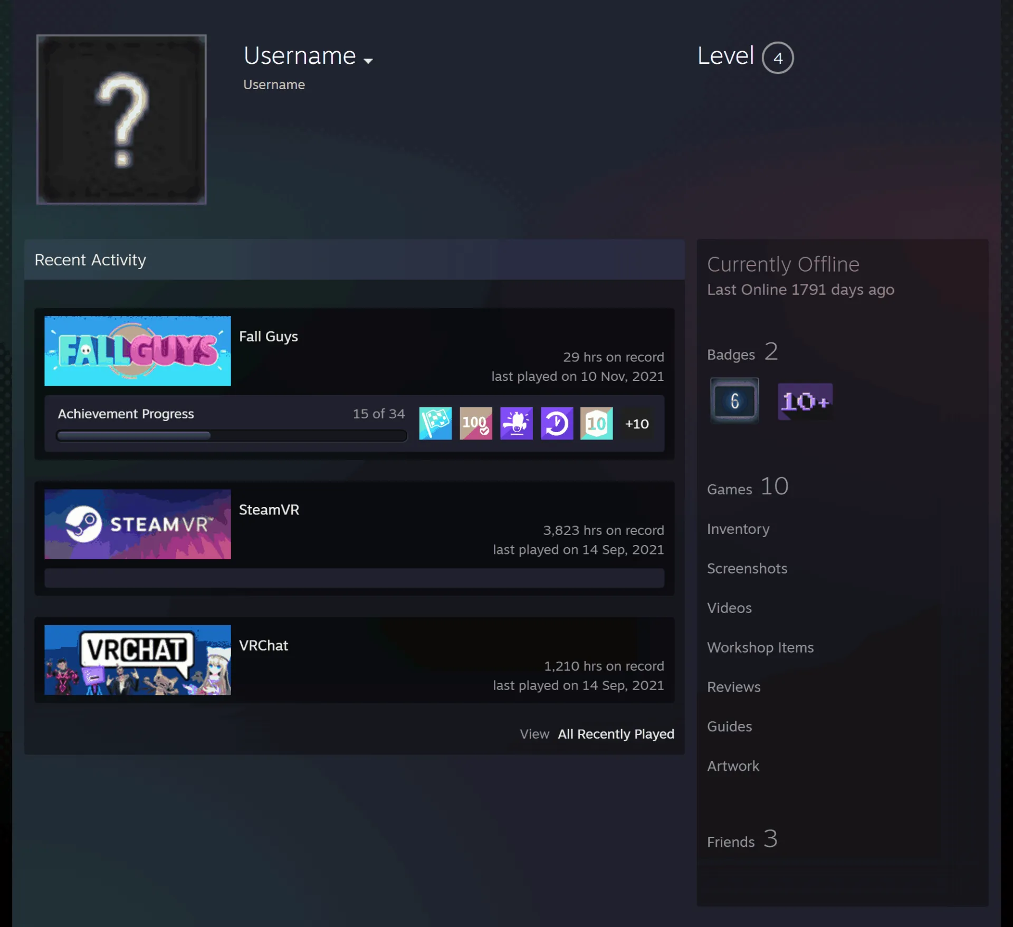Open the Friends list
Image resolution: width=1013 pixels, height=927 pixels.
click(x=742, y=839)
